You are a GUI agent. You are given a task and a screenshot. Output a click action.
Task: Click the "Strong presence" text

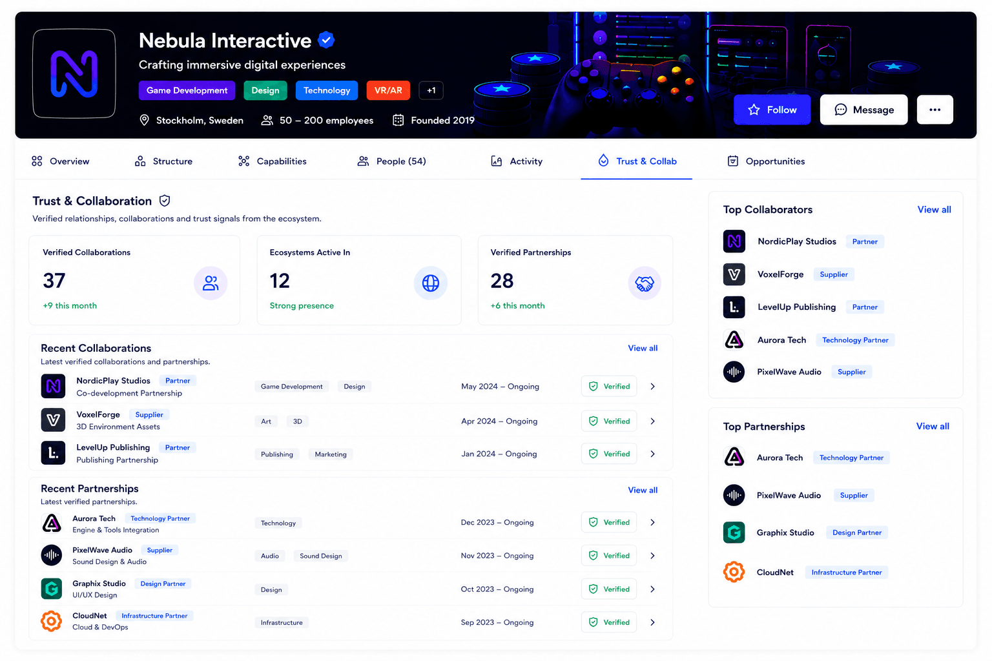click(x=302, y=305)
